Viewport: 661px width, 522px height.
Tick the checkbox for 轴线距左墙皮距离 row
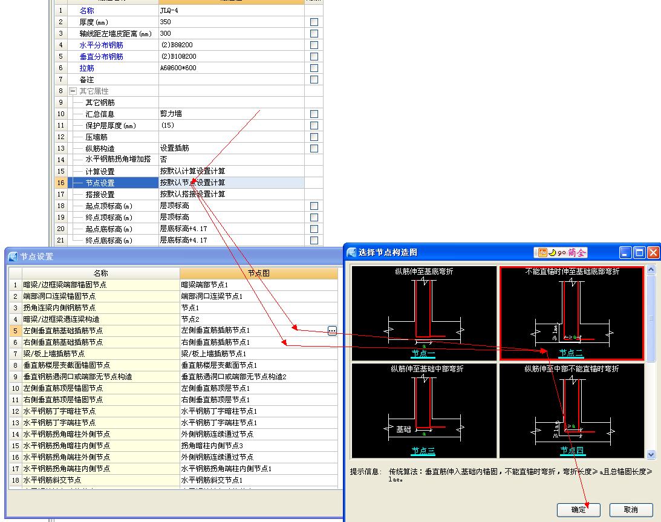point(314,33)
